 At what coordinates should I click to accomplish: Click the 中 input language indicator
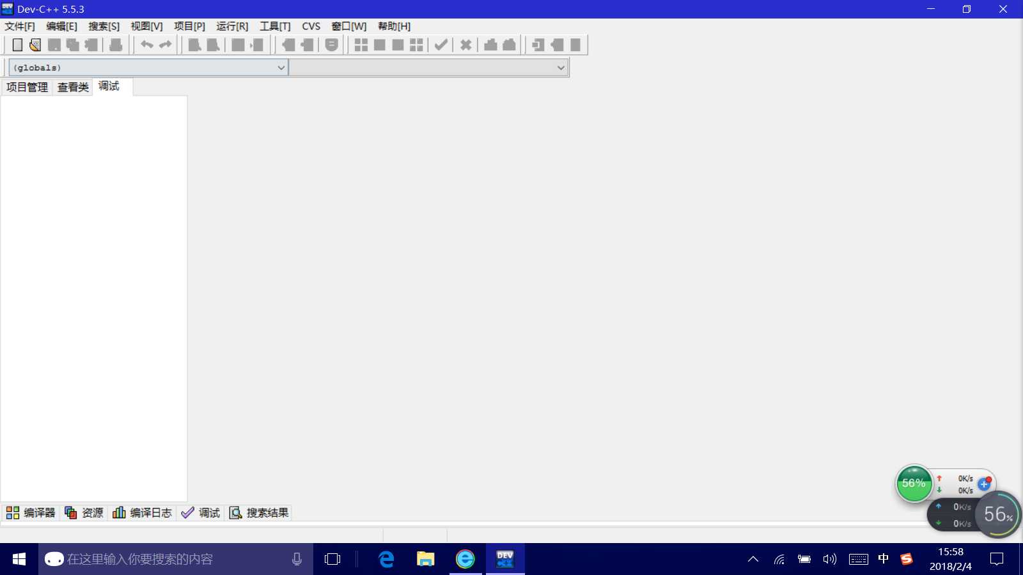(x=884, y=559)
